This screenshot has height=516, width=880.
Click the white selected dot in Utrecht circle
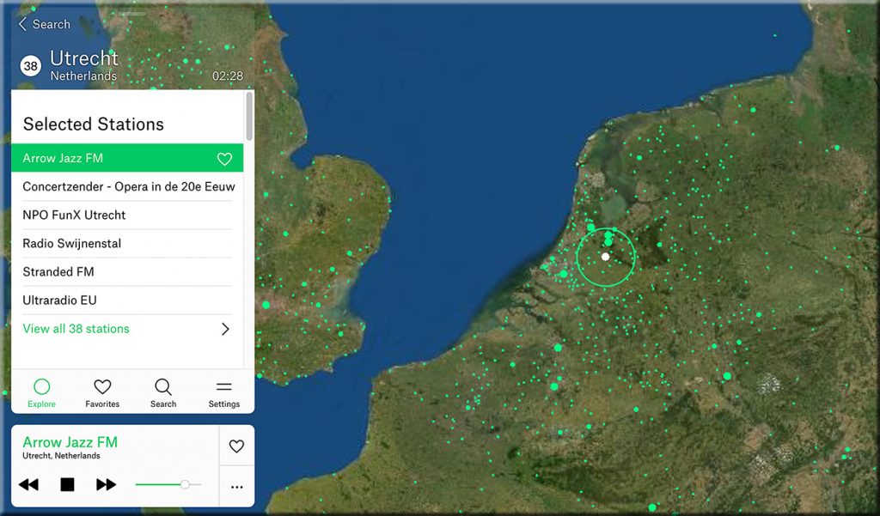coord(605,257)
